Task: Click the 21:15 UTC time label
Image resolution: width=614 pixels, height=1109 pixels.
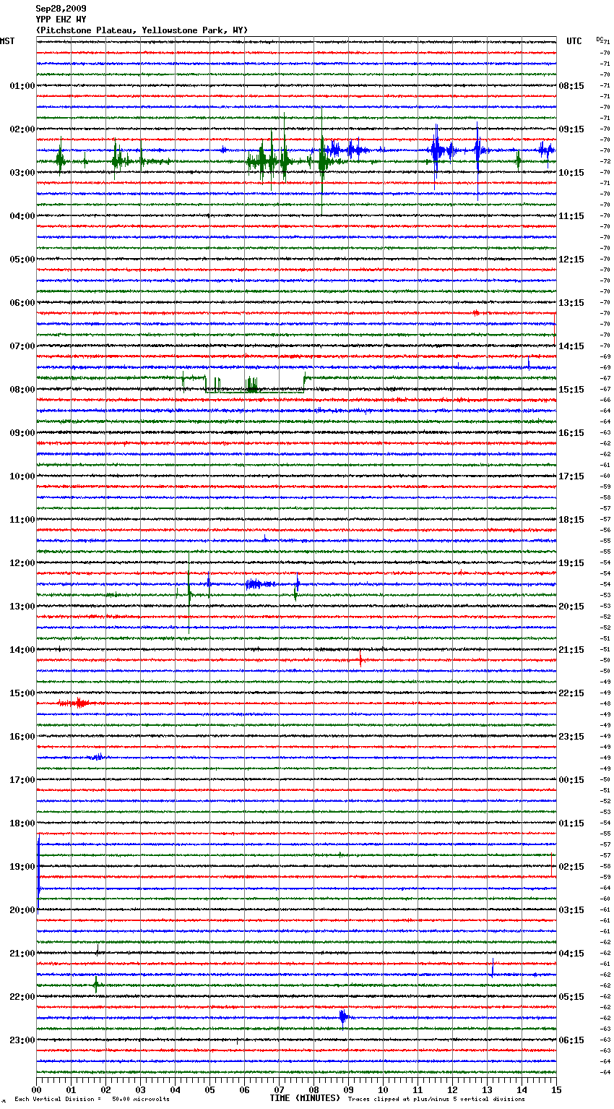Action: click(x=571, y=650)
